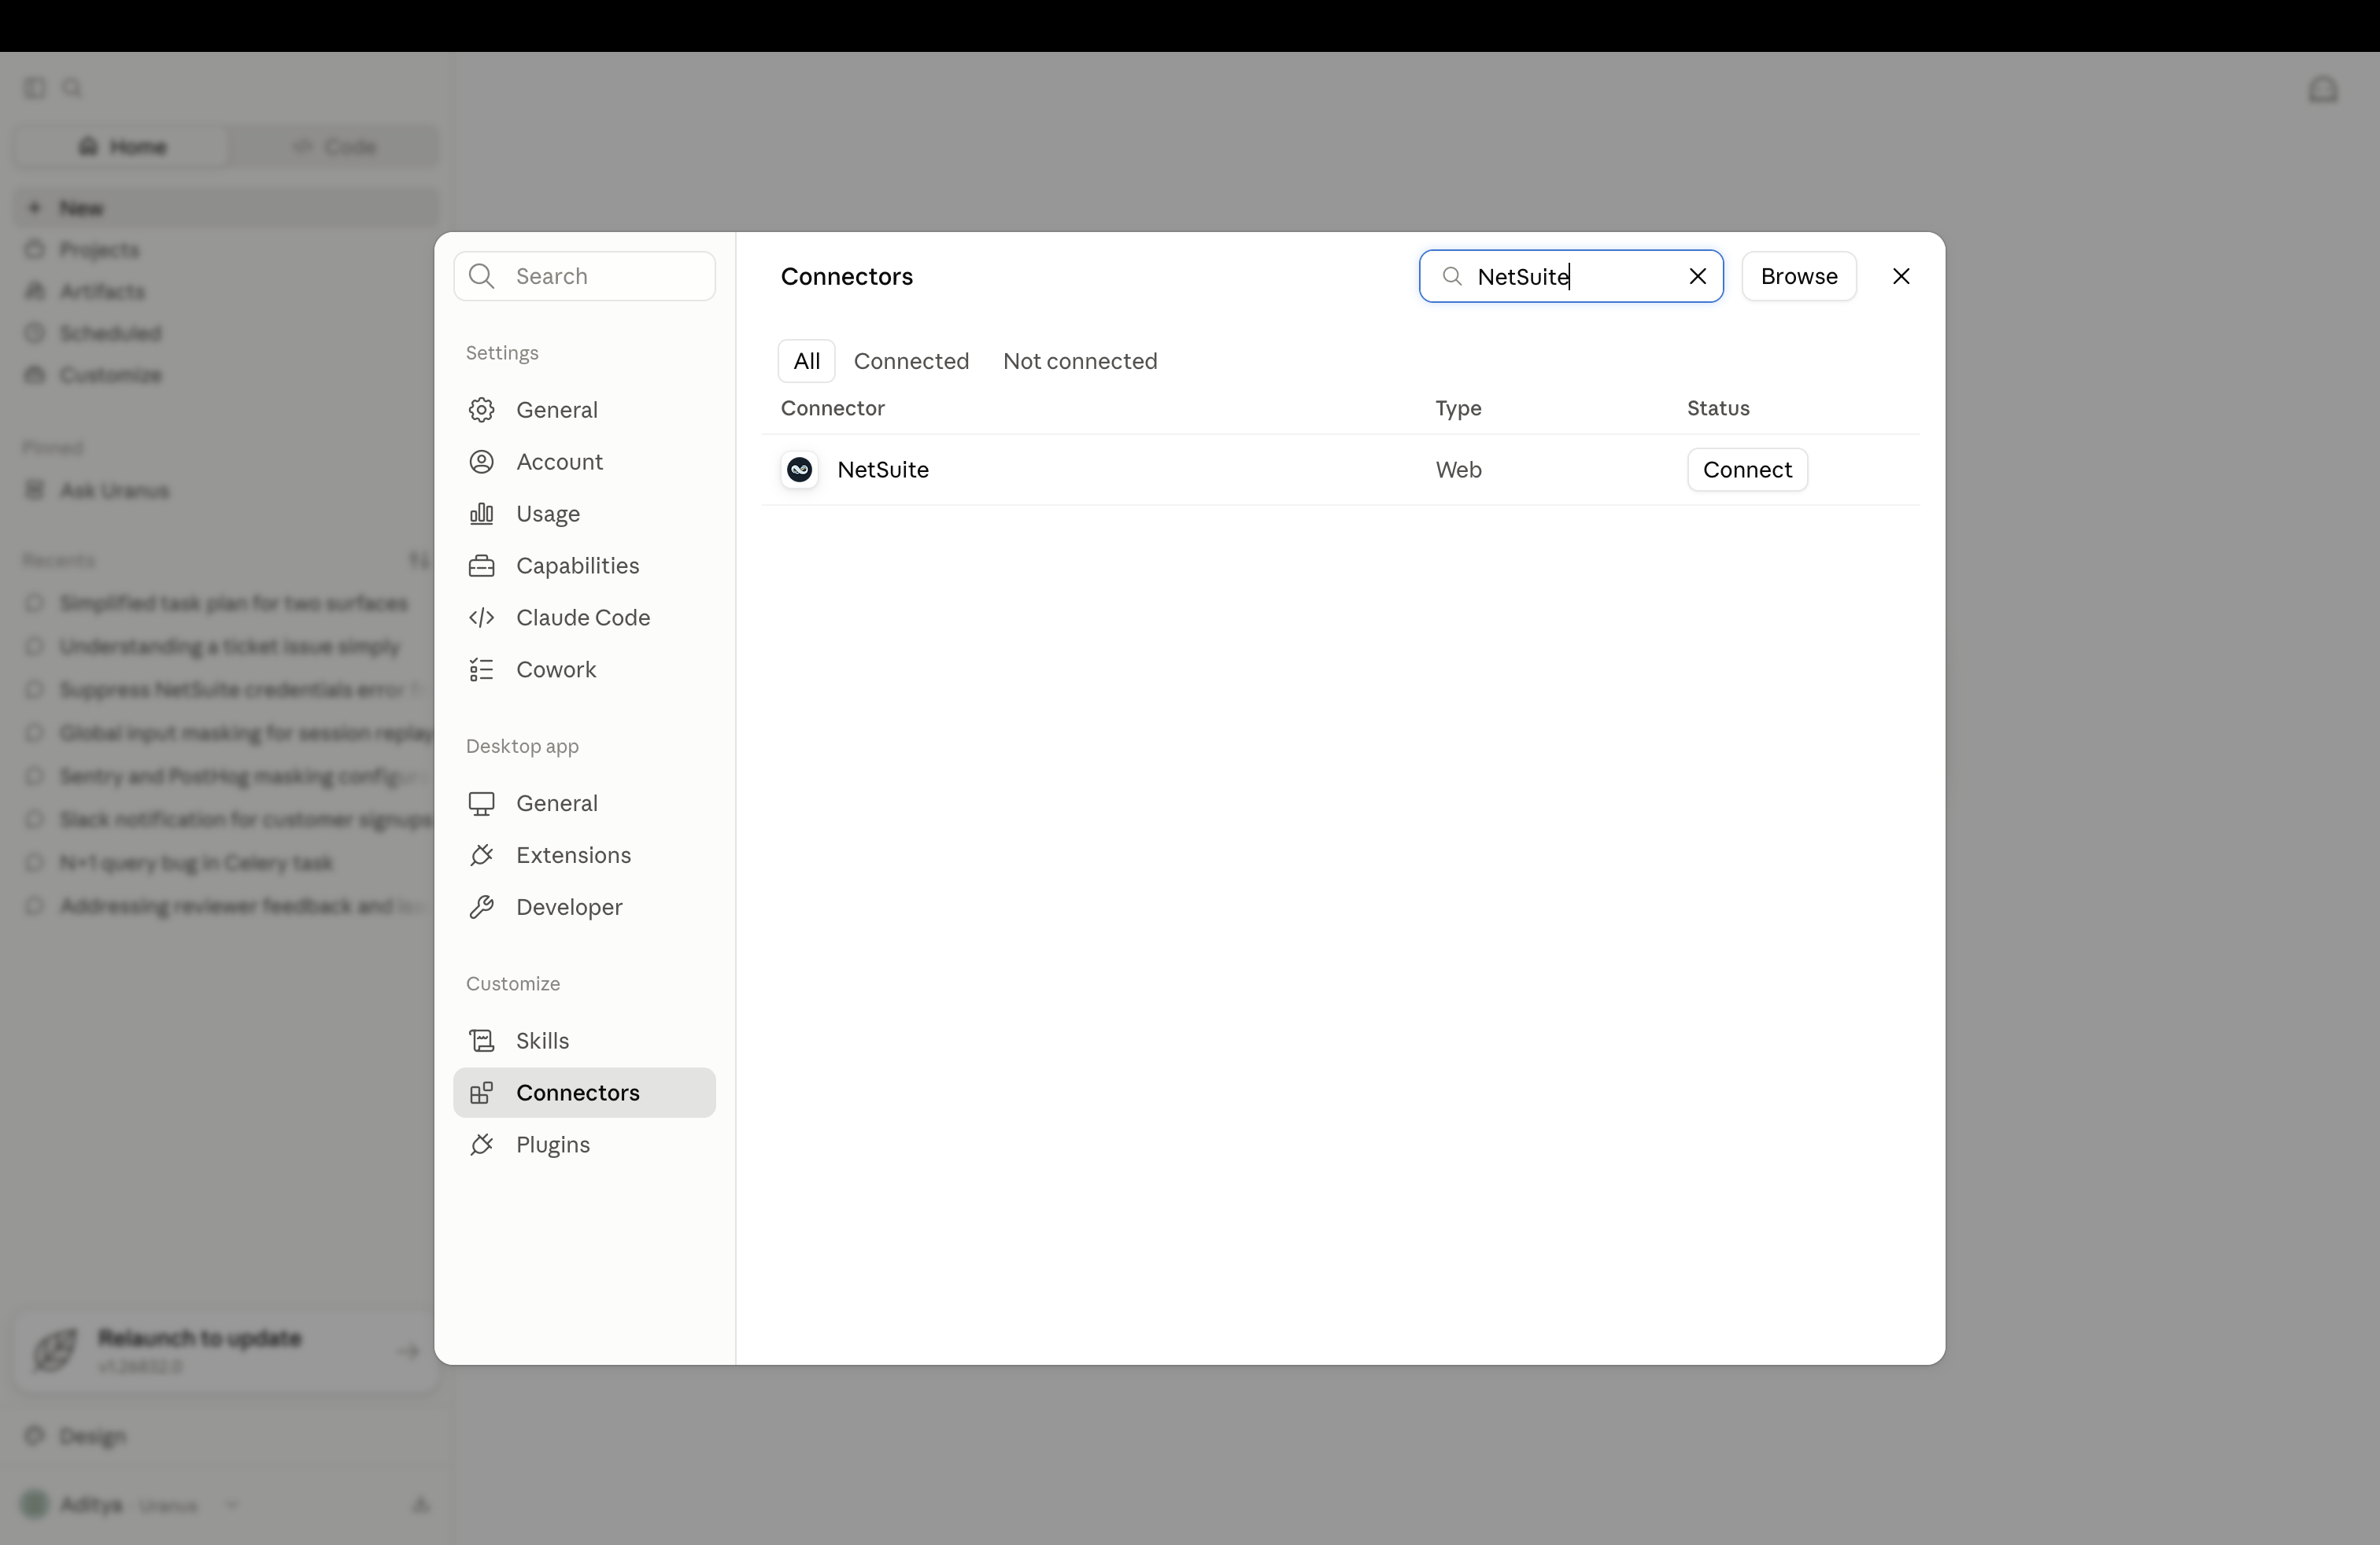
Task: Click the NetSuite connector logo
Action: 800,470
